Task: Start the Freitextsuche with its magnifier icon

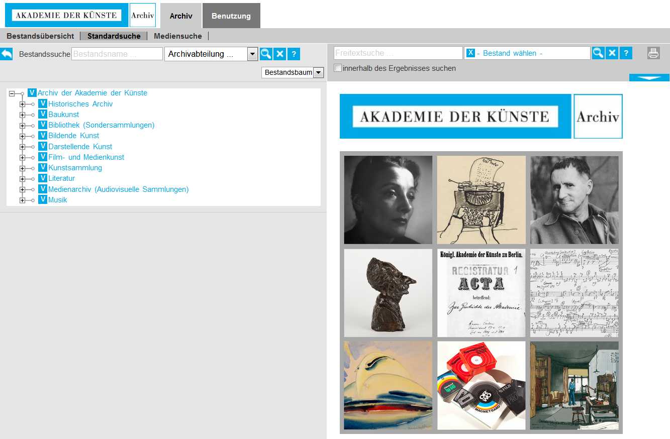Action: (x=598, y=53)
